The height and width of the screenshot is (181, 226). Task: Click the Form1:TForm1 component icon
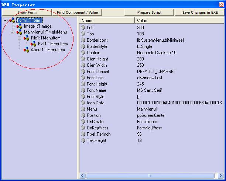[12, 20]
